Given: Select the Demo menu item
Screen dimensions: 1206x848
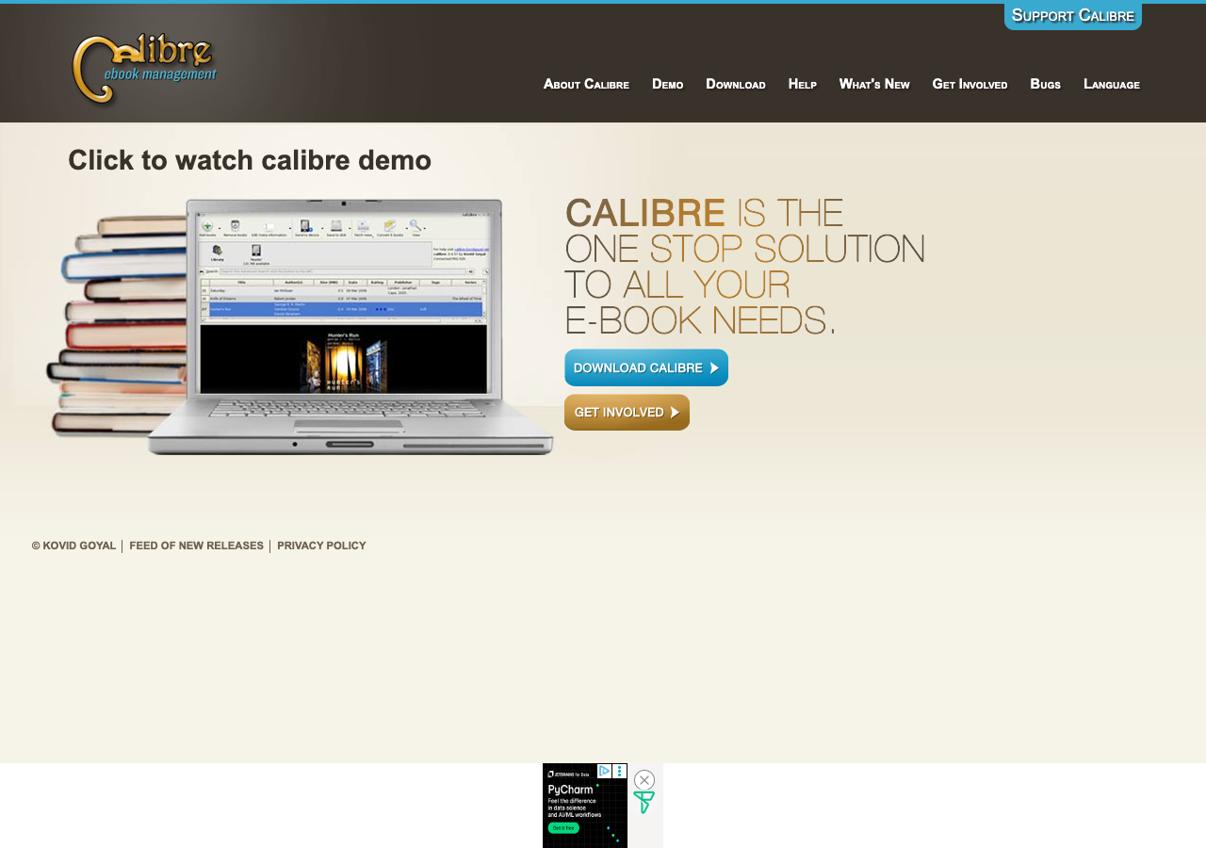Looking at the screenshot, I should point(668,83).
